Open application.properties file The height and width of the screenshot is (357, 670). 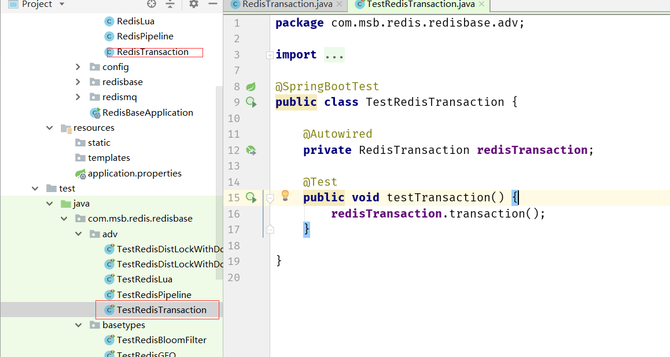point(135,174)
